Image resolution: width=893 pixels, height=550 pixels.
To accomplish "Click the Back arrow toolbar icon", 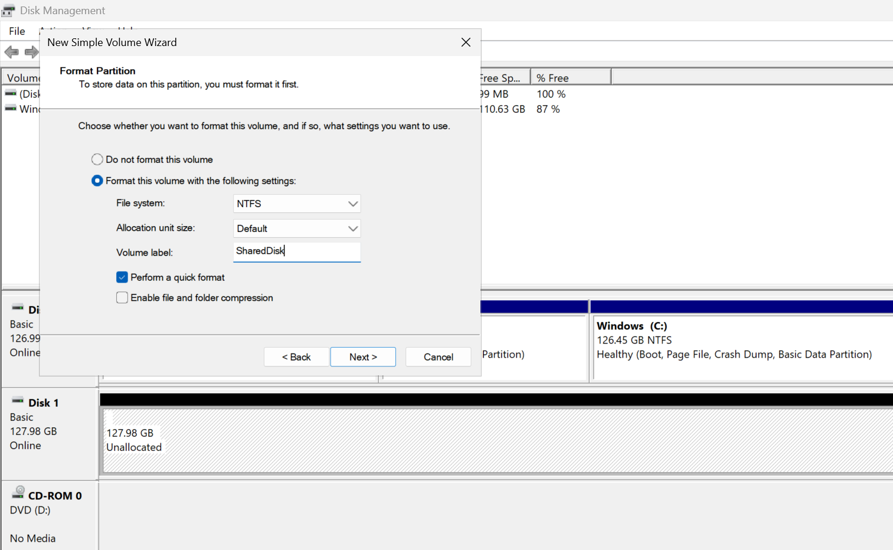I will pyautogui.click(x=11, y=52).
